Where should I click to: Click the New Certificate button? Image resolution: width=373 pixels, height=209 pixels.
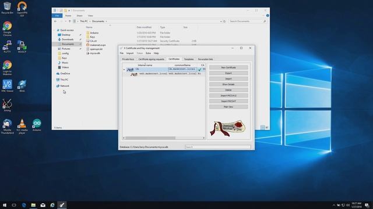coord(228,67)
